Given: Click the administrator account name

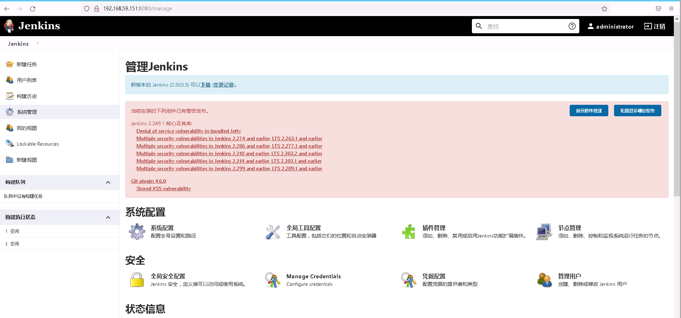Looking at the screenshot, I should (615, 26).
